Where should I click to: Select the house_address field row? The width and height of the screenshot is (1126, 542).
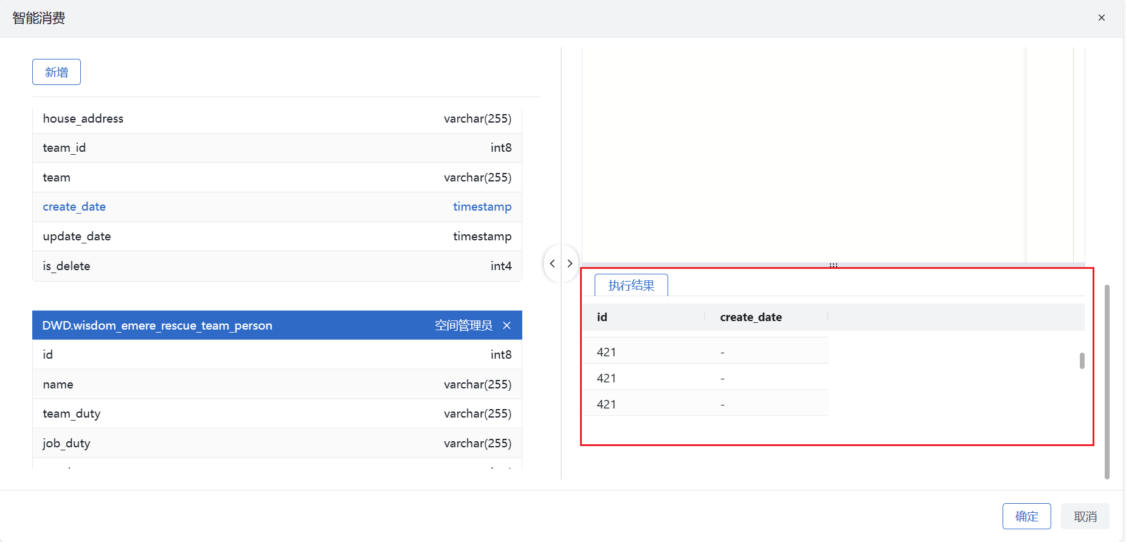pyautogui.click(x=277, y=118)
